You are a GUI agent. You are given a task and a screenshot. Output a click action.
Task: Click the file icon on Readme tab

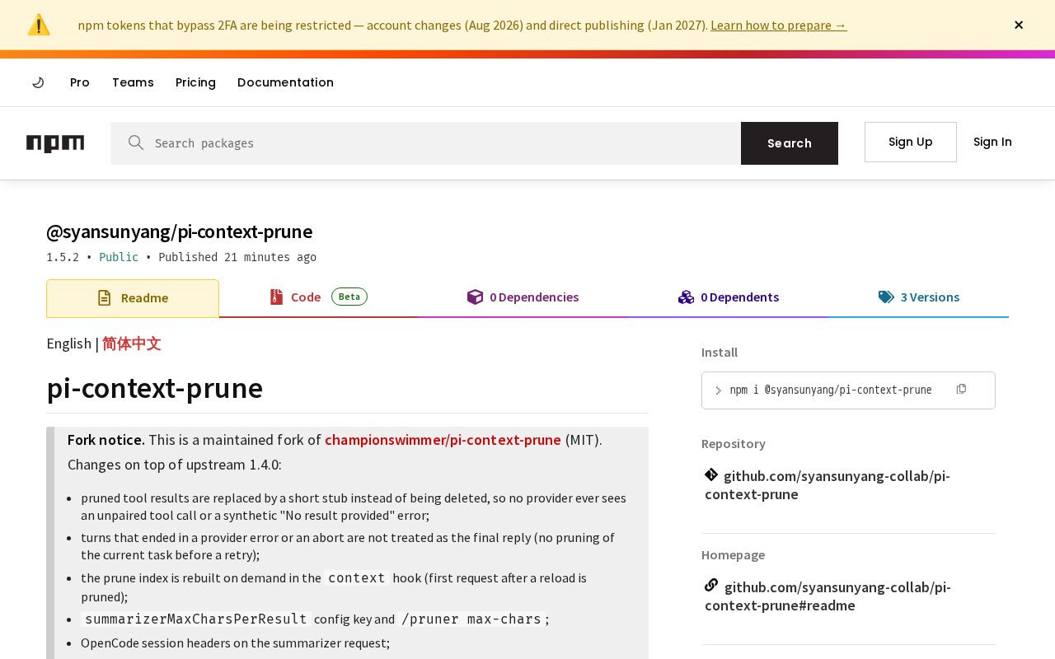click(104, 297)
